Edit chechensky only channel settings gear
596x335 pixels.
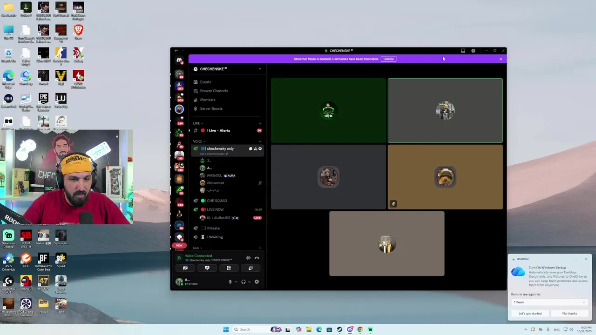[x=260, y=148]
